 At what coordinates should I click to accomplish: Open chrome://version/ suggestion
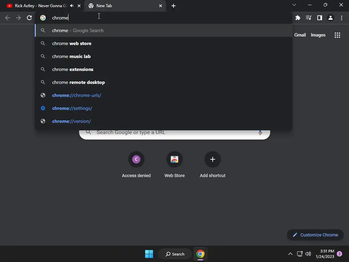tap(164, 121)
